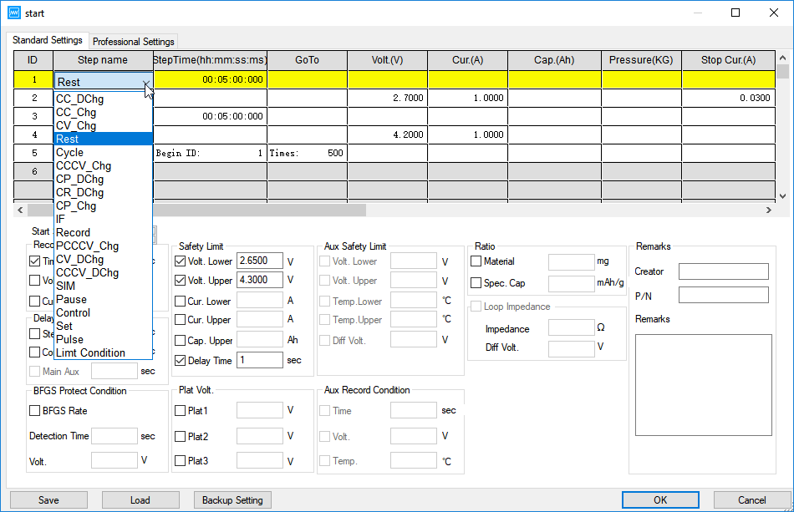794x512 pixels.
Task: Click the Save button
Action: click(48, 499)
